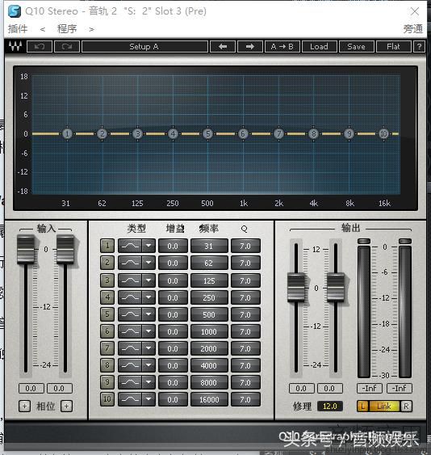Redo with the redo arrow button
Image resolution: width=431 pixels, height=455 pixels.
(67, 46)
